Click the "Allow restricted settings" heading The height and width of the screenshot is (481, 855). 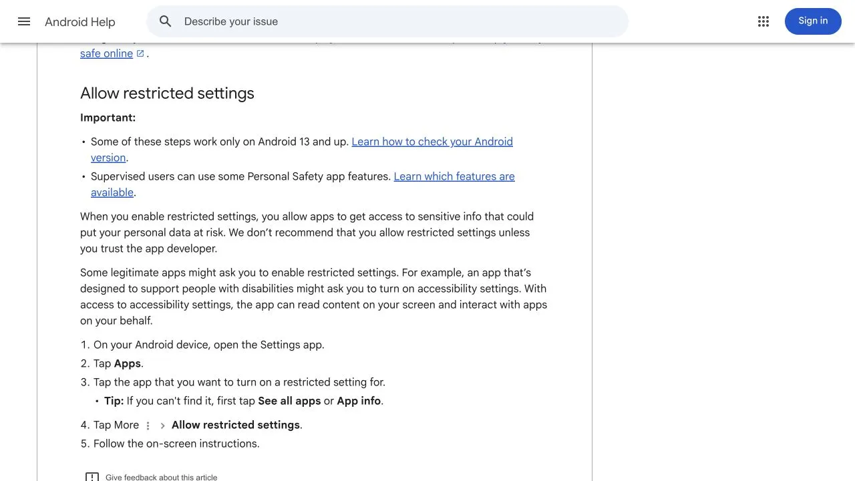167,93
